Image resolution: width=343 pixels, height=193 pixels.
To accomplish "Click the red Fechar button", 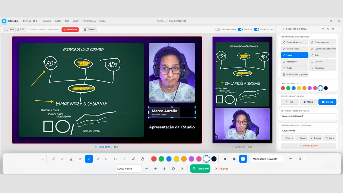I will click(222, 169).
